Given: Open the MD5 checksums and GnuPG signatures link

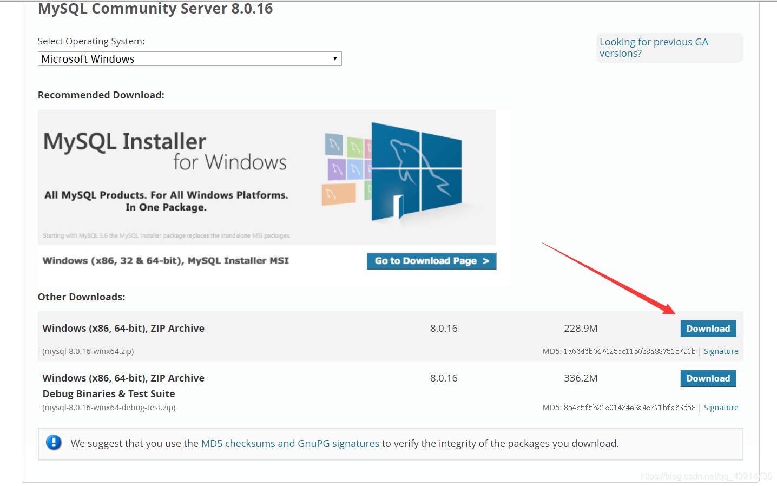Looking at the screenshot, I should pos(290,443).
